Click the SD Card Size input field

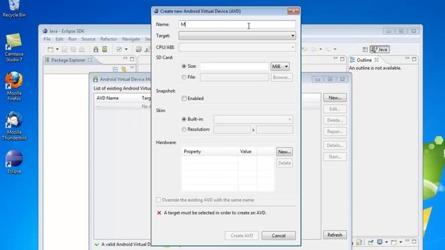[x=234, y=67]
